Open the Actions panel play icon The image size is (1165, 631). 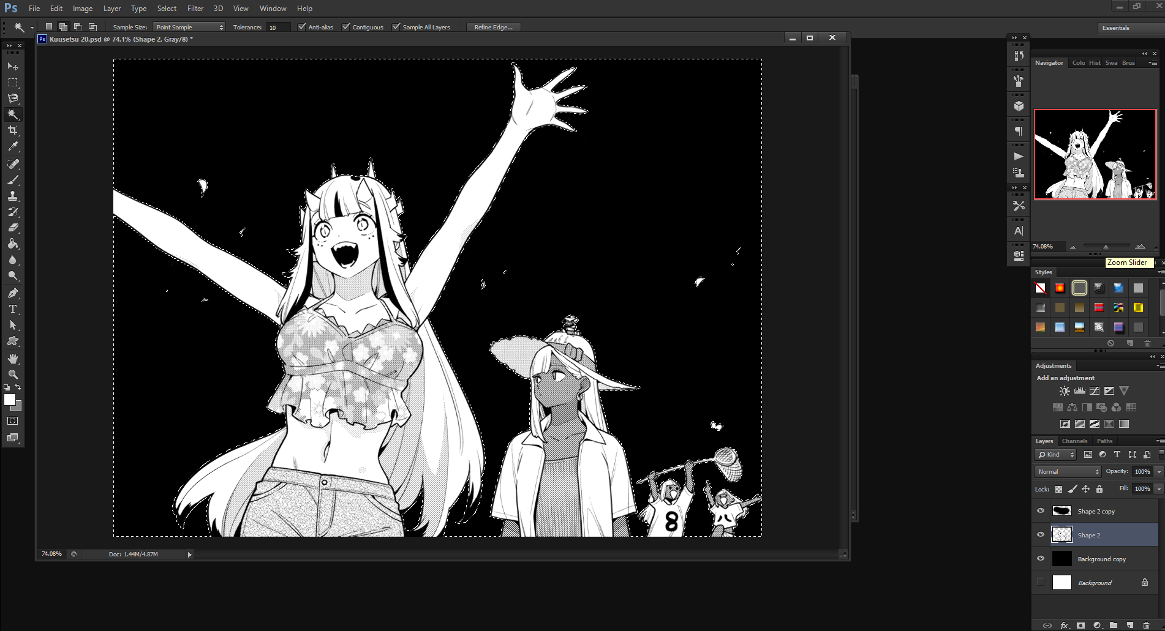(1019, 156)
